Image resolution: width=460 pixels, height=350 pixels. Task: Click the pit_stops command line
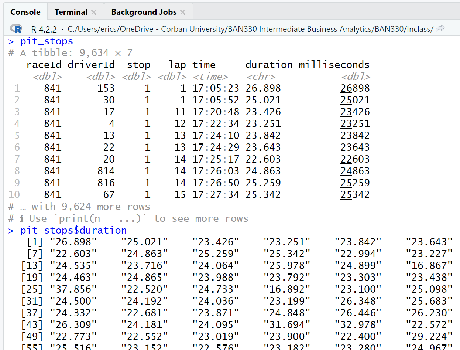coord(47,41)
